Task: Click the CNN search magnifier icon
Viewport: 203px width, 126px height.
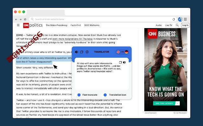Action: (177, 25)
